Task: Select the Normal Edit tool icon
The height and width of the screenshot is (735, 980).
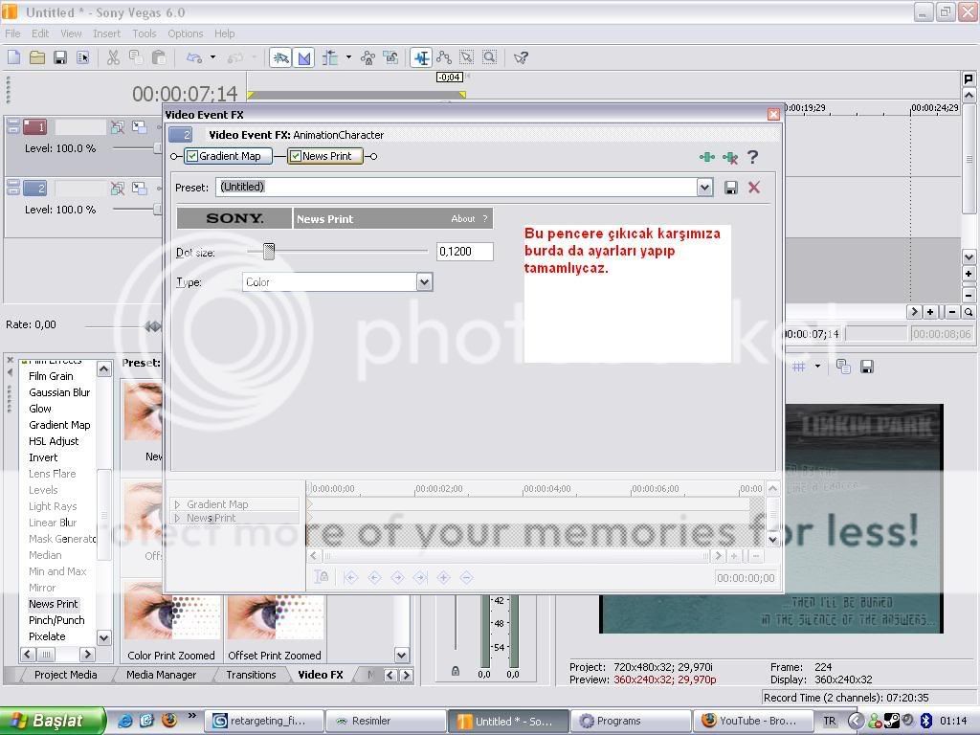Action: pos(422,58)
